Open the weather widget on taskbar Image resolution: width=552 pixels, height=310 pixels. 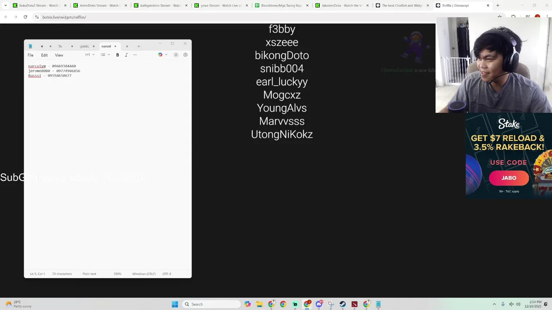coord(18,304)
